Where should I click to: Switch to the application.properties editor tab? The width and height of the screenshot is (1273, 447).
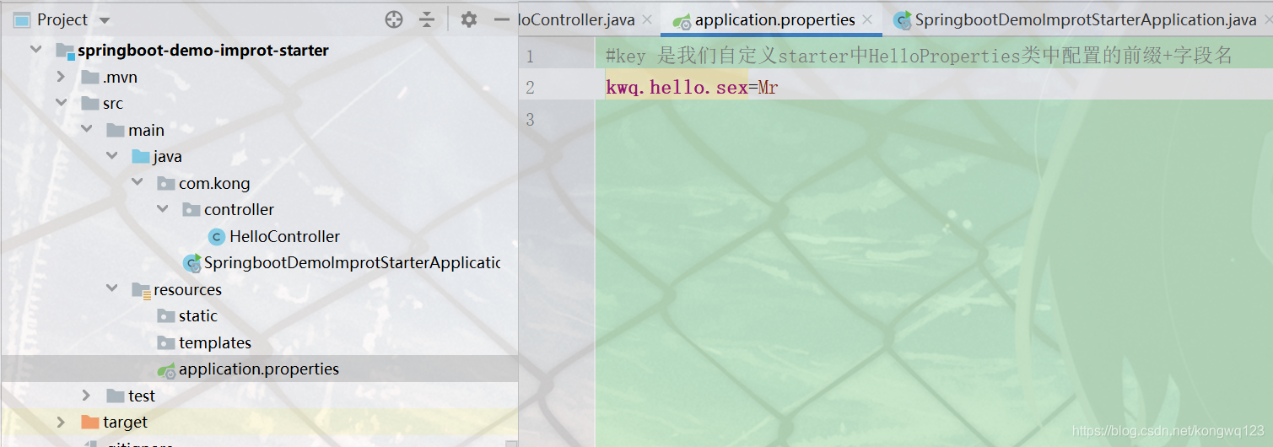(x=775, y=19)
